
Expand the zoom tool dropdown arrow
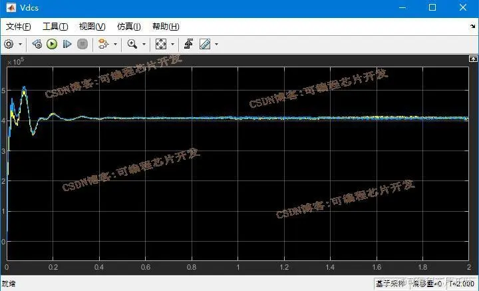pos(144,45)
